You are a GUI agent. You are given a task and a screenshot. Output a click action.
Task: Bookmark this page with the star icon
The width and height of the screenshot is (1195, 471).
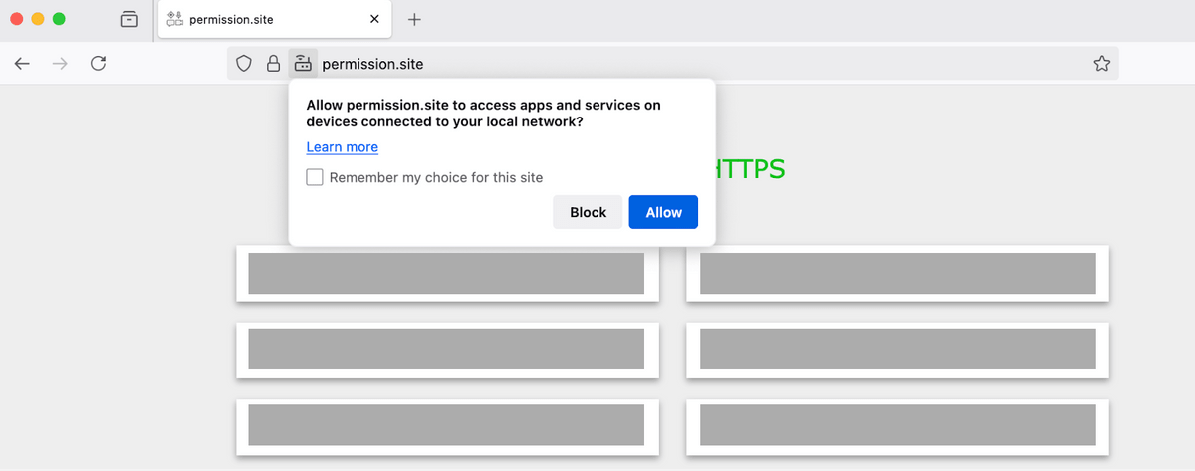1101,64
